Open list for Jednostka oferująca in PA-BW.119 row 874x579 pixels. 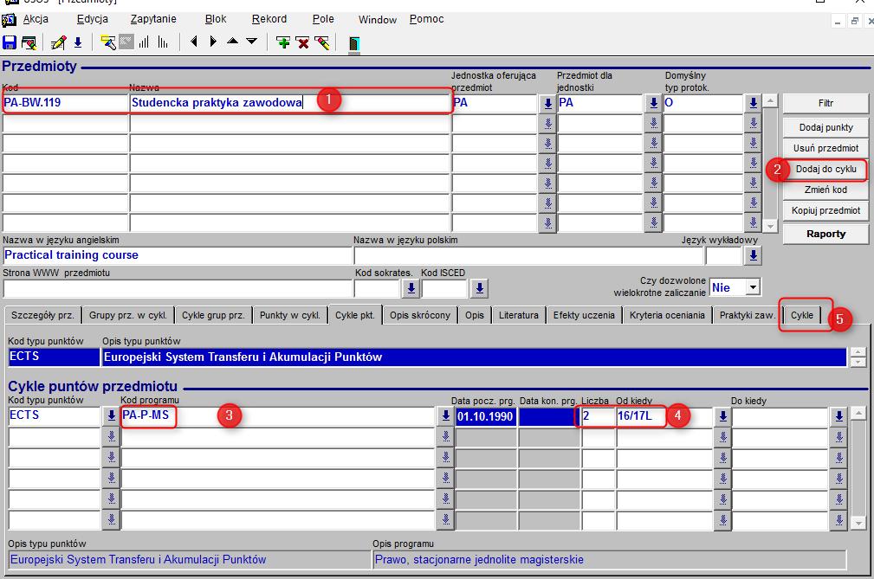(x=548, y=103)
